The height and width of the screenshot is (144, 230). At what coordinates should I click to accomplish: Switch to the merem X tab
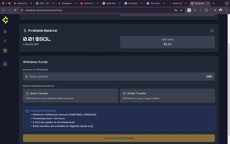click(178, 3)
